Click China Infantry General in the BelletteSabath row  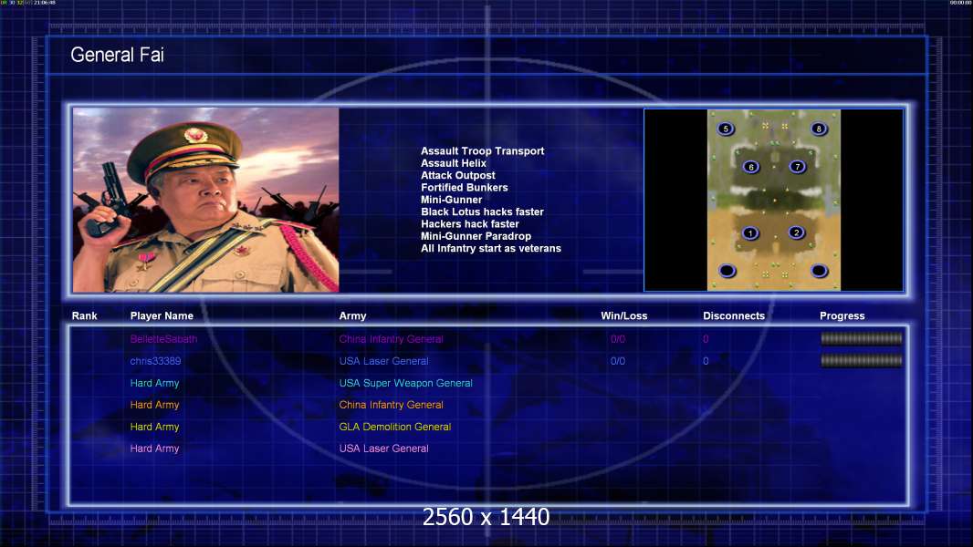[391, 339]
